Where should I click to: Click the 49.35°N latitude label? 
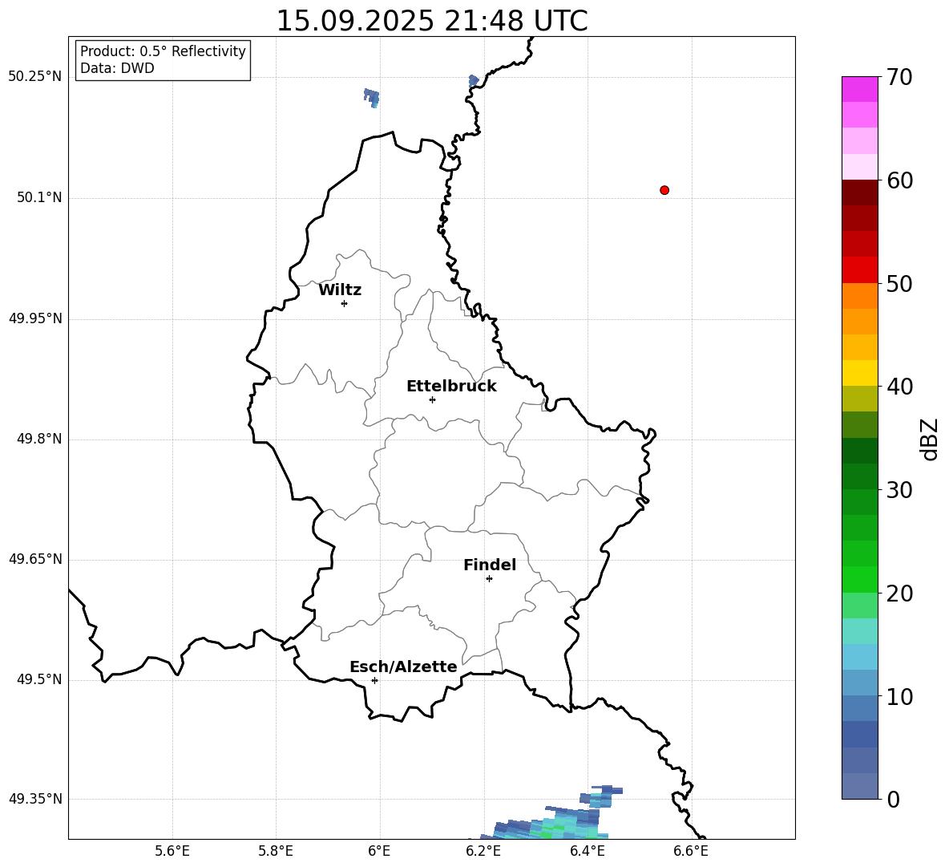point(34,799)
